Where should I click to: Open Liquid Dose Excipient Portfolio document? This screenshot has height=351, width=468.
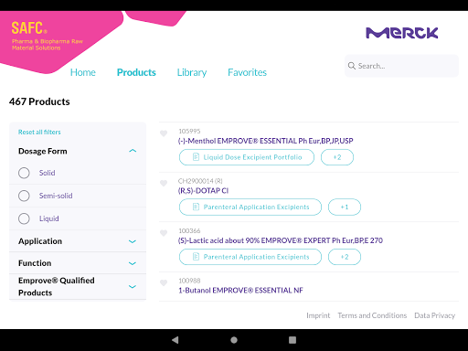(247, 157)
